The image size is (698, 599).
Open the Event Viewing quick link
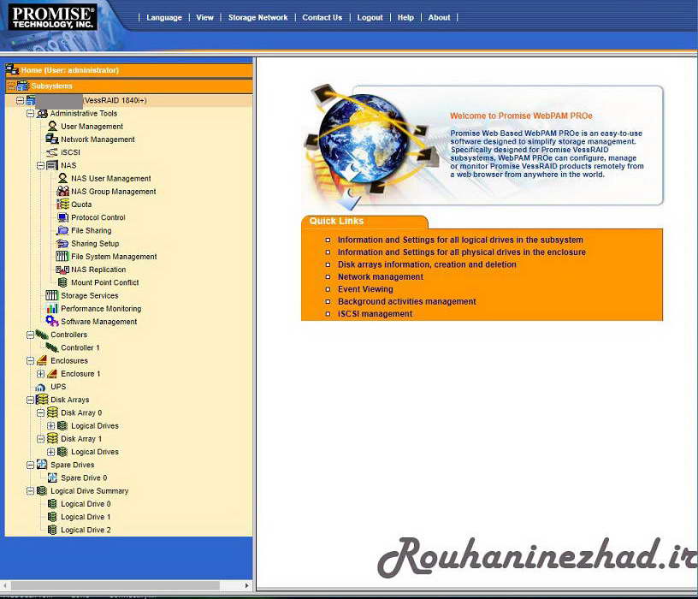point(365,289)
